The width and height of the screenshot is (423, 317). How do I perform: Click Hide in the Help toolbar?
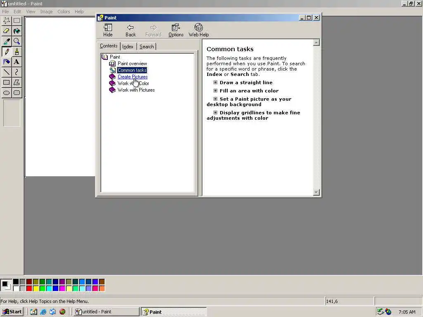pyautogui.click(x=108, y=30)
